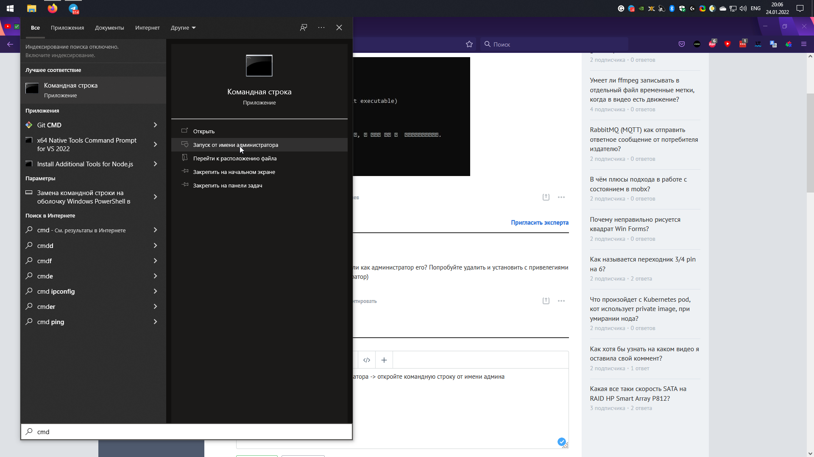The height and width of the screenshot is (457, 814).
Task: Open the Adblock Plus extension icon
Action: click(x=712, y=44)
